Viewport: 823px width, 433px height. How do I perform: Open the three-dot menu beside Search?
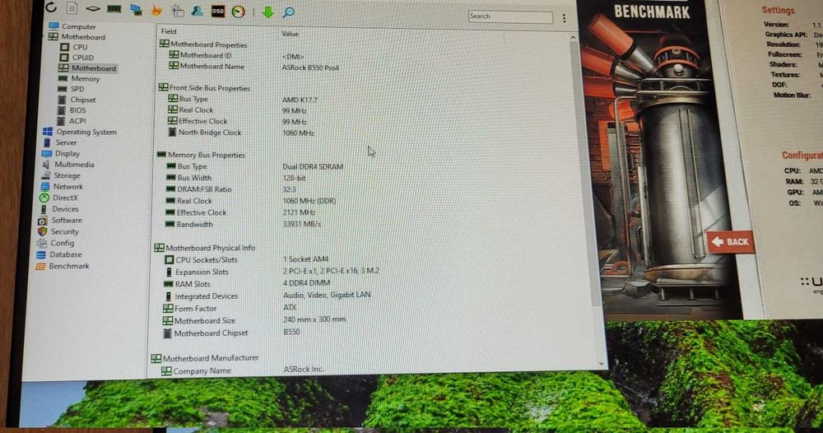click(565, 18)
